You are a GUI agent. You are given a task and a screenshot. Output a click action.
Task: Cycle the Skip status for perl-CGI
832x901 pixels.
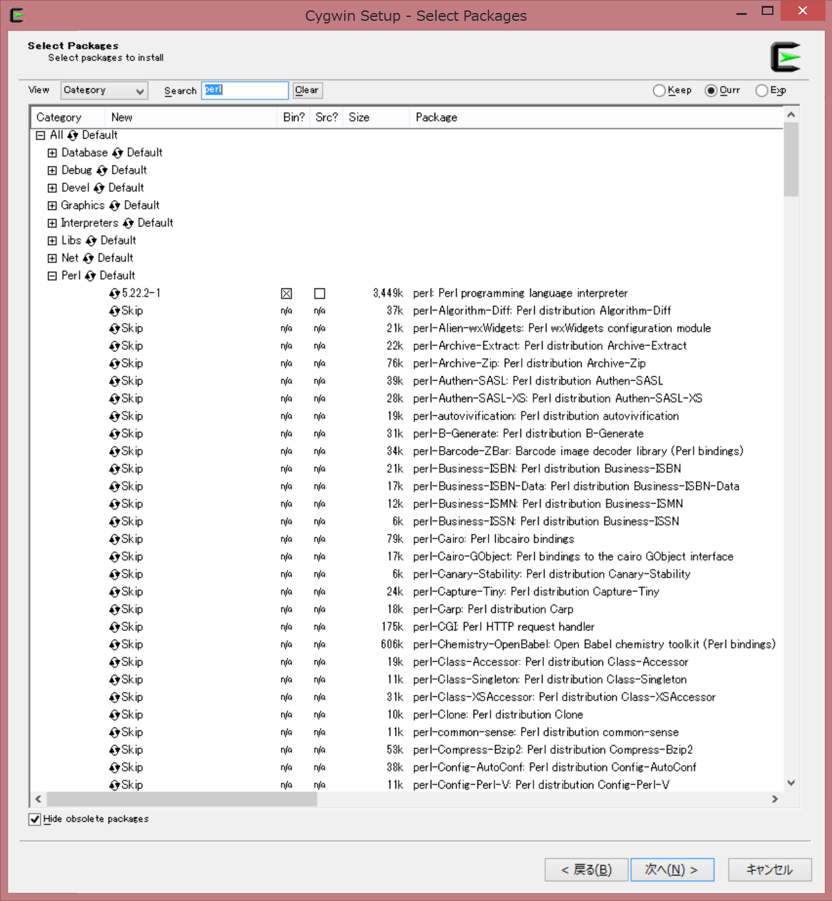pos(114,626)
